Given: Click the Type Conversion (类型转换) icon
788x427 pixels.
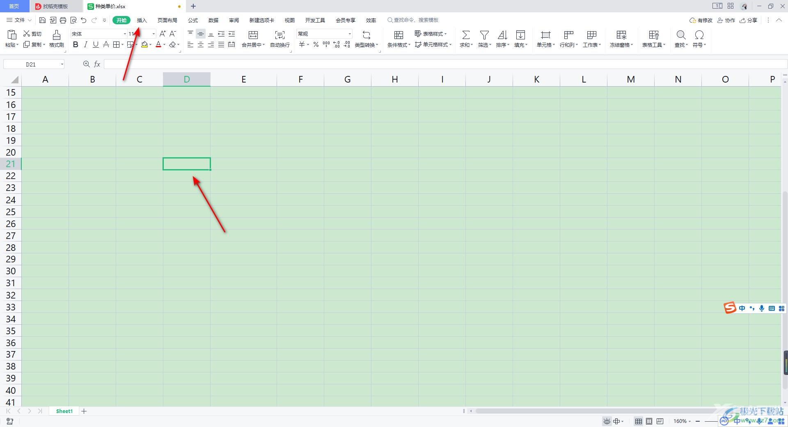Looking at the screenshot, I should coord(367,35).
